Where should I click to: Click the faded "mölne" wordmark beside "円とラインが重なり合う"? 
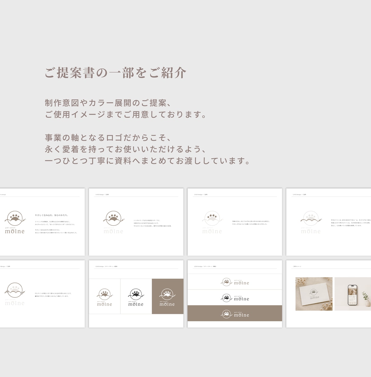(x=15, y=303)
